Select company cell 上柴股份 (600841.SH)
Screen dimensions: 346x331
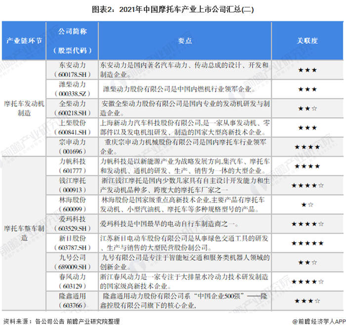(x=72, y=128)
